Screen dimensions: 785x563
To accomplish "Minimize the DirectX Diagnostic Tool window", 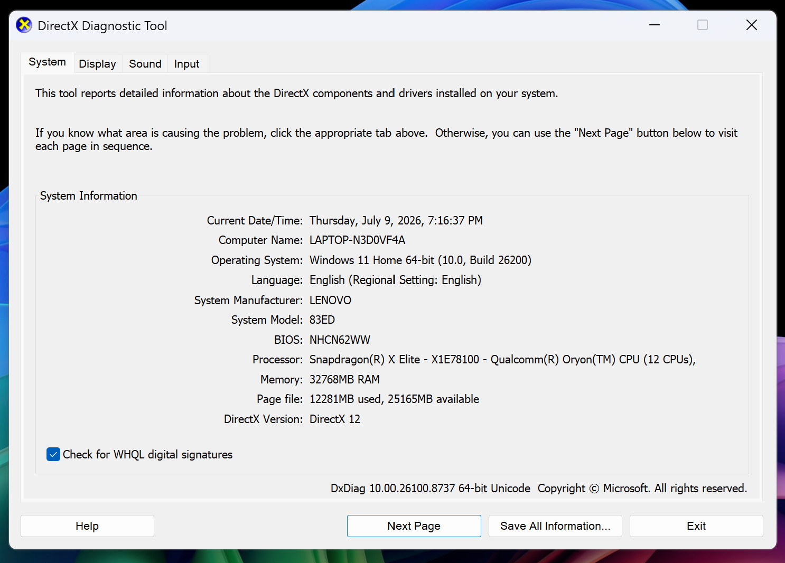I will click(x=655, y=25).
